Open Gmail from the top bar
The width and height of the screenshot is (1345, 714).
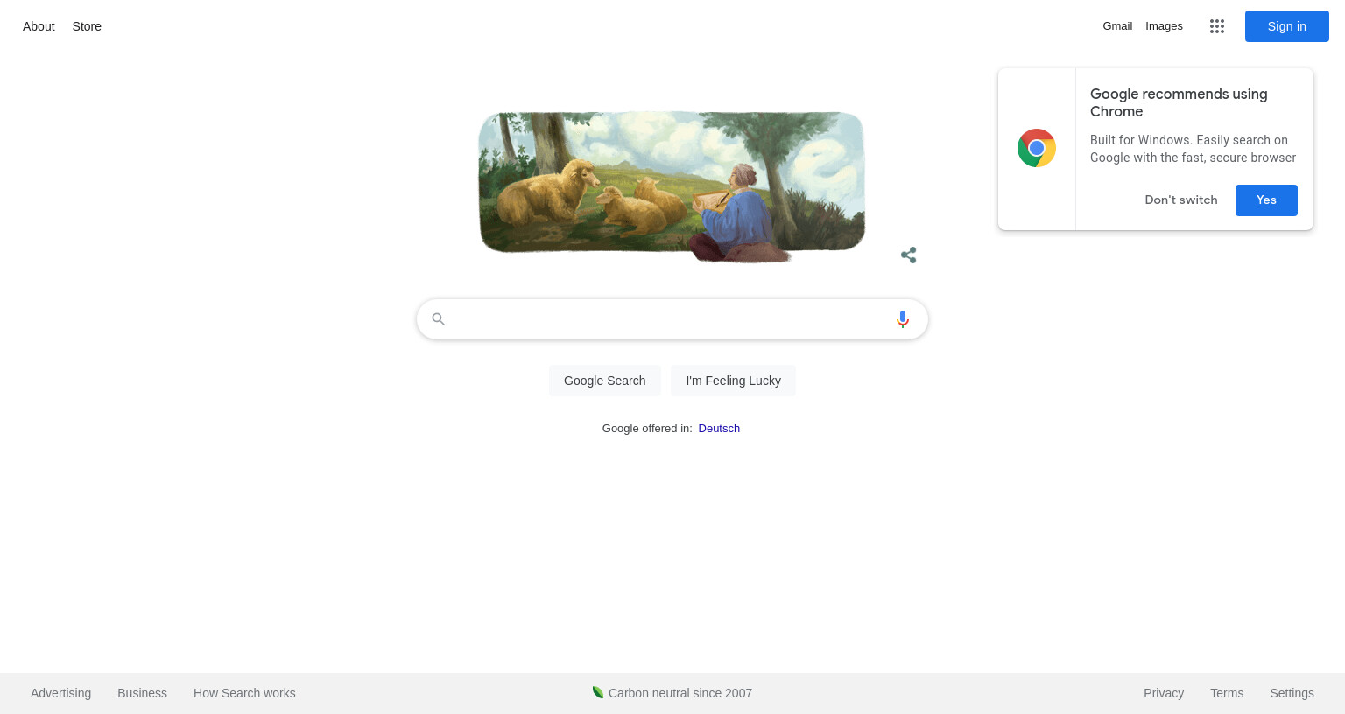[x=1117, y=26]
